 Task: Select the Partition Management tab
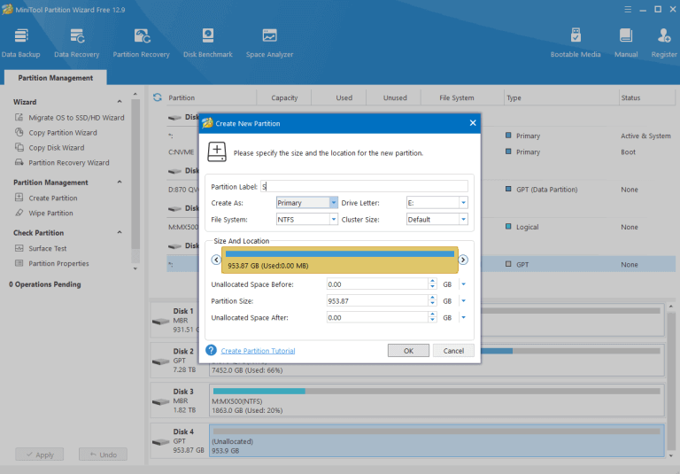click(x=56, y=78)
